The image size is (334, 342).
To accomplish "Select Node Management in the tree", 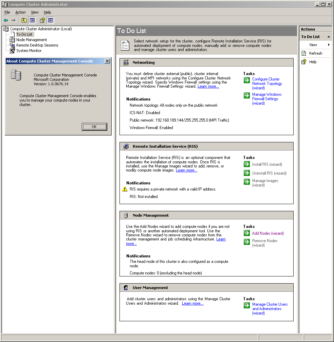I will coord(32,40).
